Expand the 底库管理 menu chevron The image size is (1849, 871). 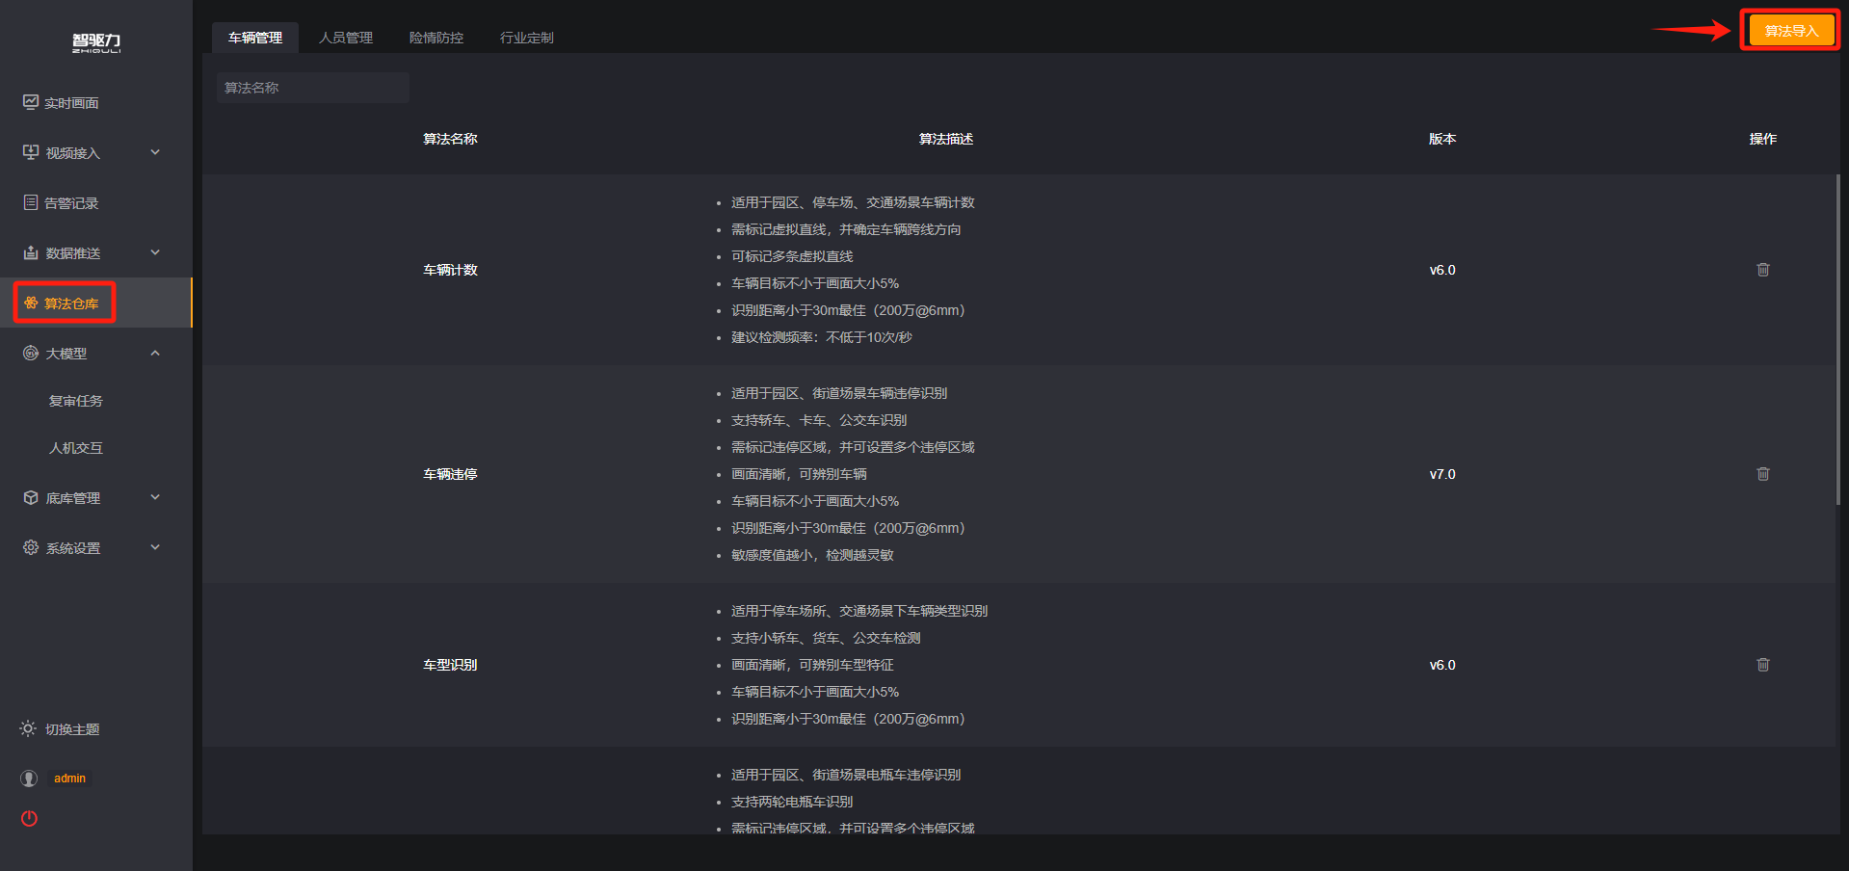[155, 497]
